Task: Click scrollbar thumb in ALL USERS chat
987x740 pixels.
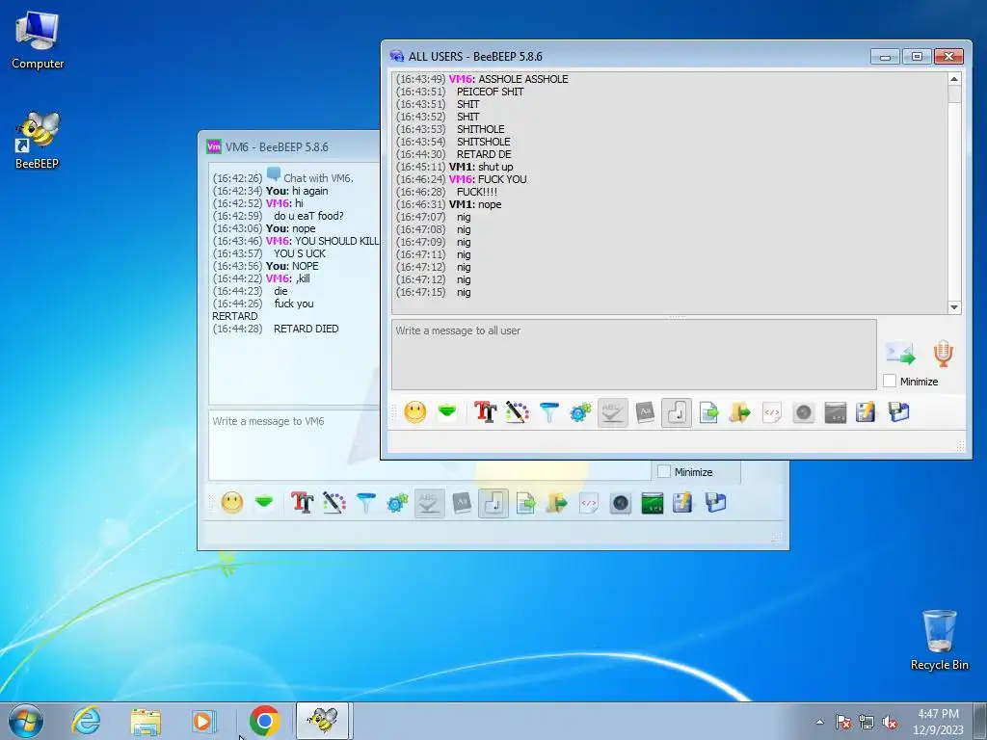Action: click(x=954, y=94)
